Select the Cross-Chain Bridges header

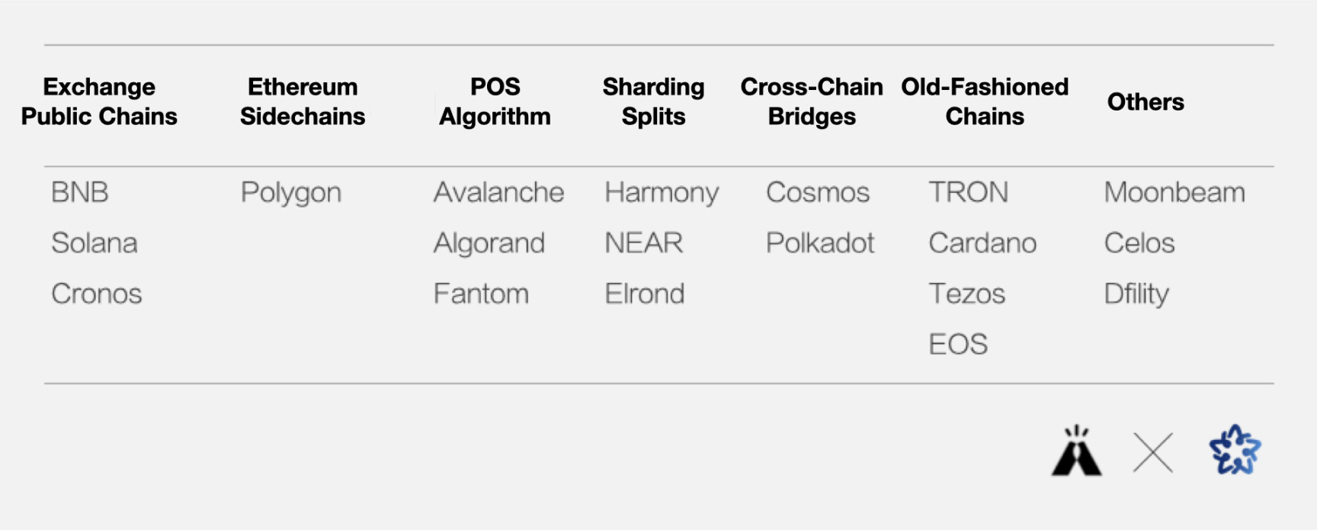click(812, 101)
